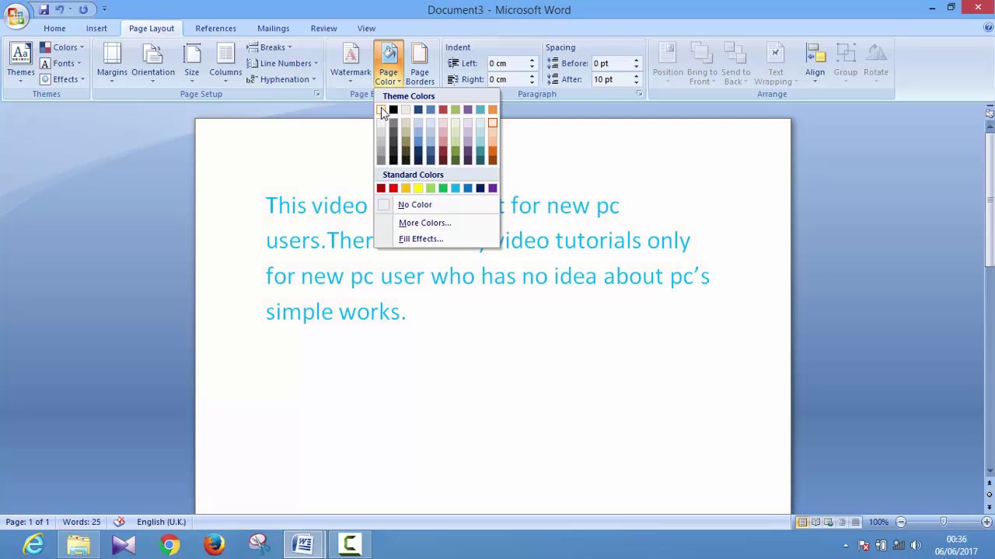The height and width of the screenshot is (559, 995).
Task: Pick yellow from Standard Colors
Action: coord(418,188)
